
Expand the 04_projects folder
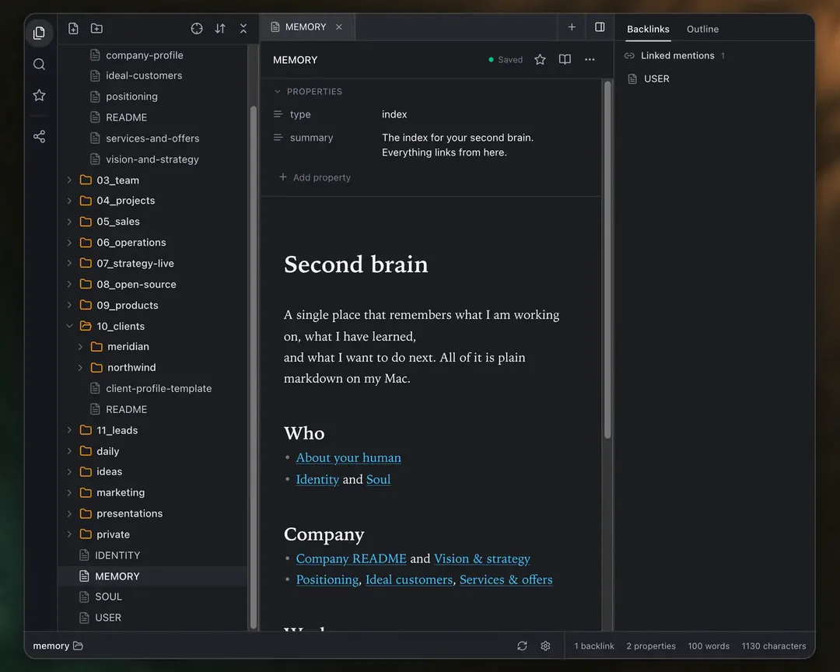tap(69, 201)
